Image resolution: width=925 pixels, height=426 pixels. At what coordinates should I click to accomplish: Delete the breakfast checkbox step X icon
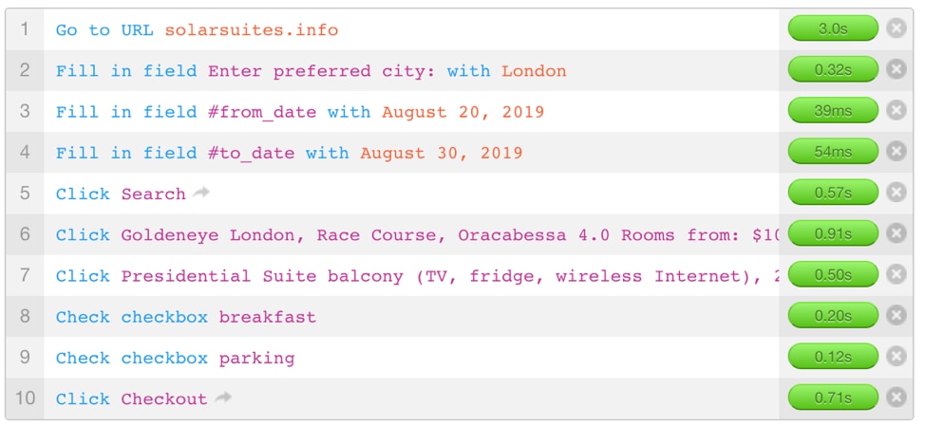tap(897, 315)
